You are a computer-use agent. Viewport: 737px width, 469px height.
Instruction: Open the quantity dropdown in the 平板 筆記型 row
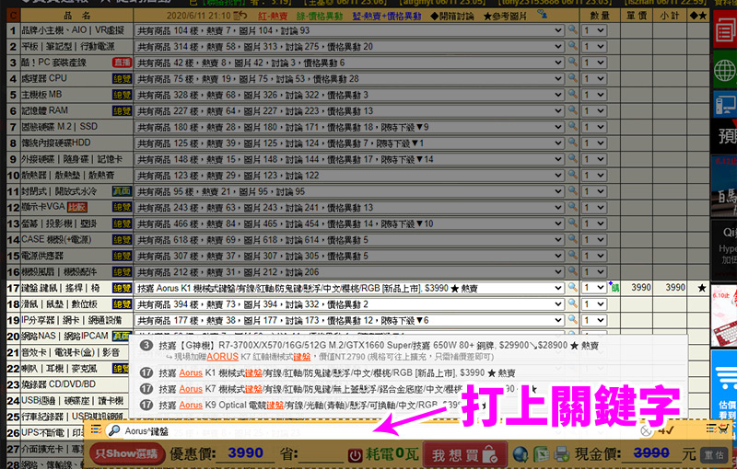click(594, 46)
